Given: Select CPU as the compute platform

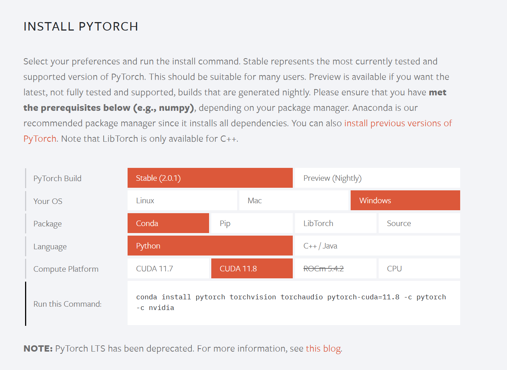Looking at the screenshot, I should (x=419, y=268).
